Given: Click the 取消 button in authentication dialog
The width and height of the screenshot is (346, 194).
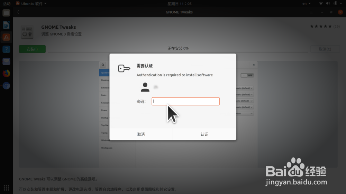Looking at the screenshot, I should 141,134.
